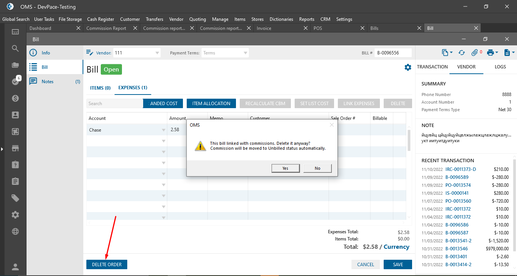Click the copy document icon in bill toolbar
This screenshot has height=276, width=517.
[x=445, y=53]
